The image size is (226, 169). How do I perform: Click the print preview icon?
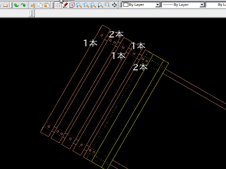point(5,5)
